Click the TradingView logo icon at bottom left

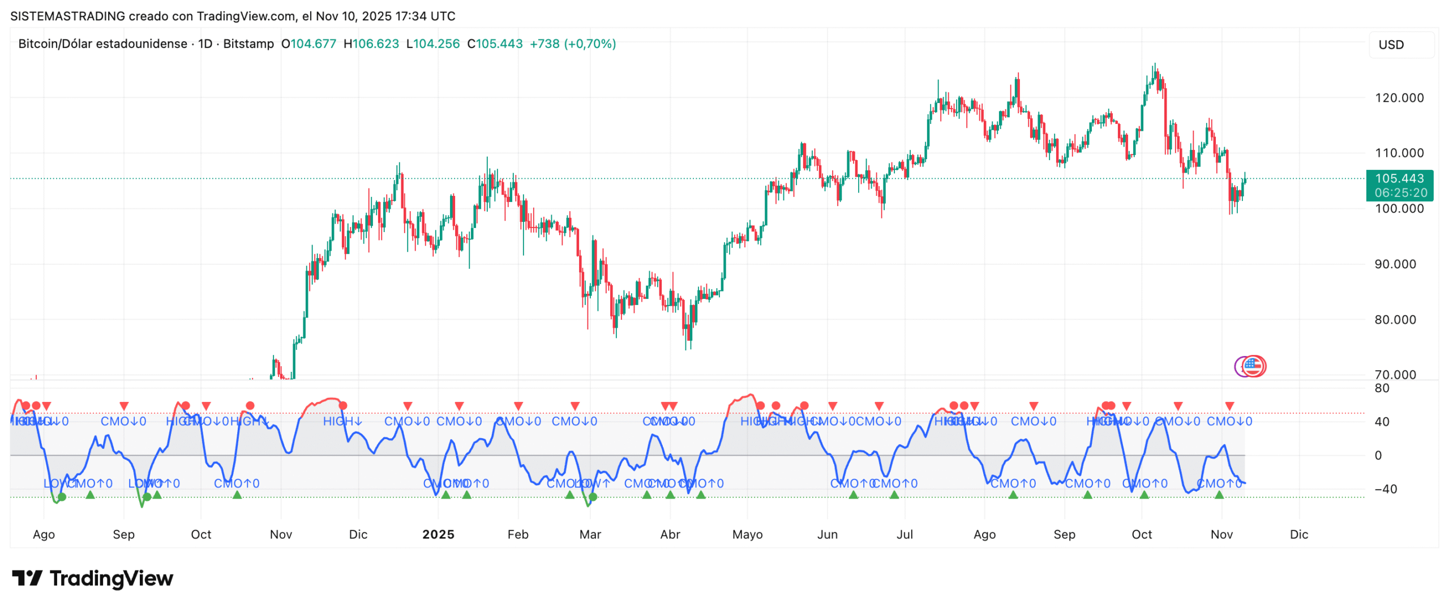pos(27,578)
